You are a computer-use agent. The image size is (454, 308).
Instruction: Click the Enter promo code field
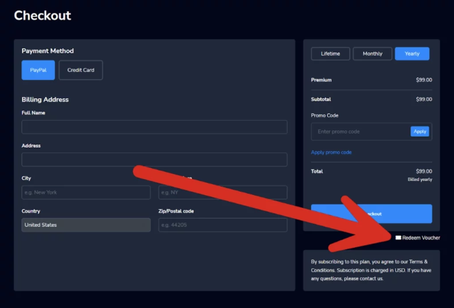tap(359, 131)
